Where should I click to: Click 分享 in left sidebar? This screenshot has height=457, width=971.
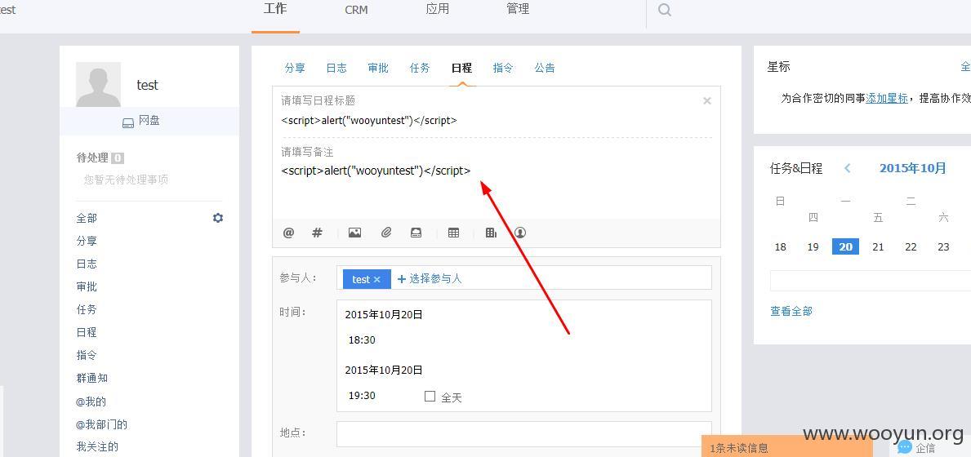87,242
